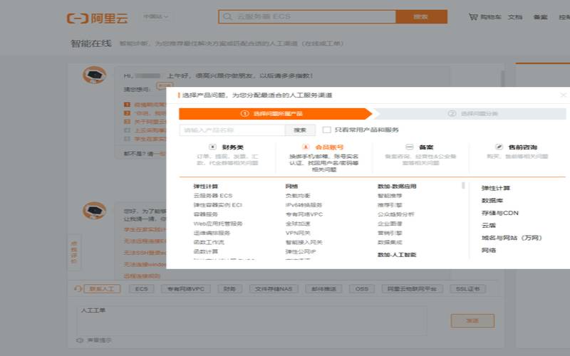Screen dimensions: 570x356
Task: Click the second robot avatar in chat
Action: click(x=94, y=210)
